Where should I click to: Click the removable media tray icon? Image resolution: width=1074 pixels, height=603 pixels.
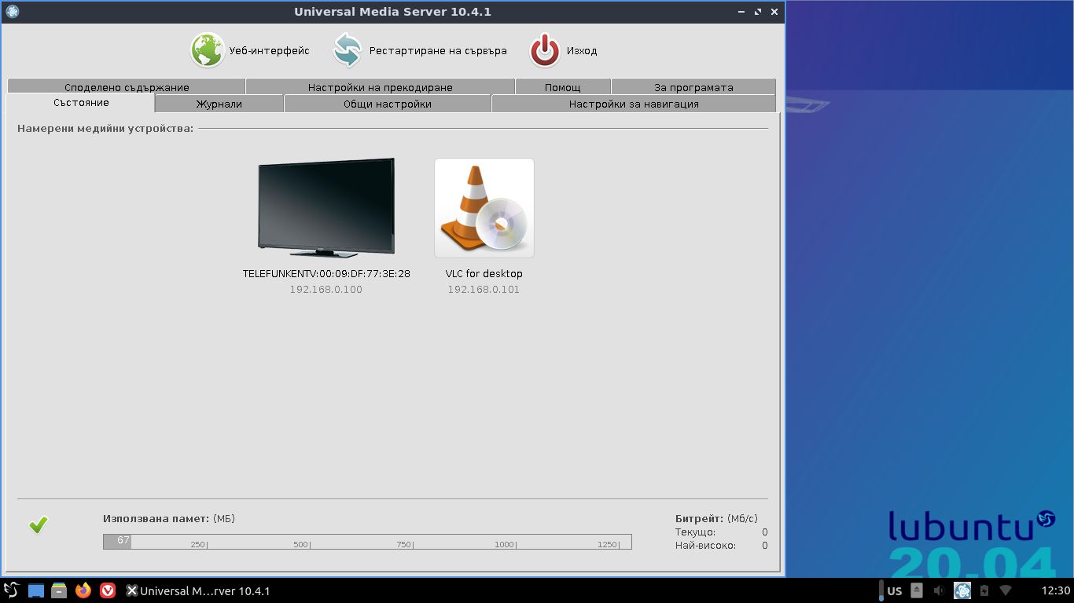917,590
